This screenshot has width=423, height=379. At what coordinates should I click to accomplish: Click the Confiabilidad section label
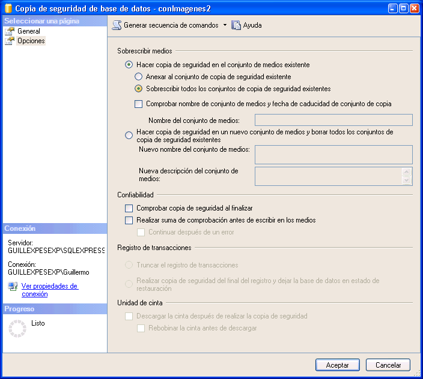135,195
